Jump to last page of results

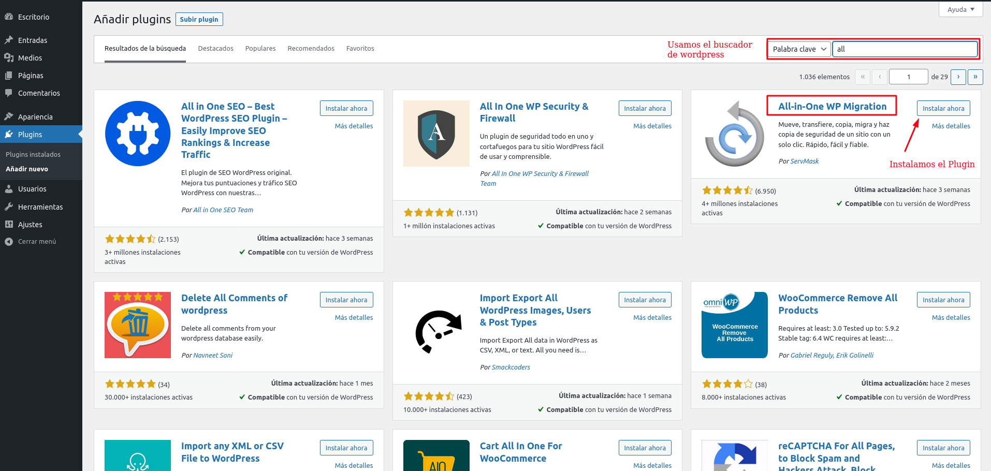point(975,77)
